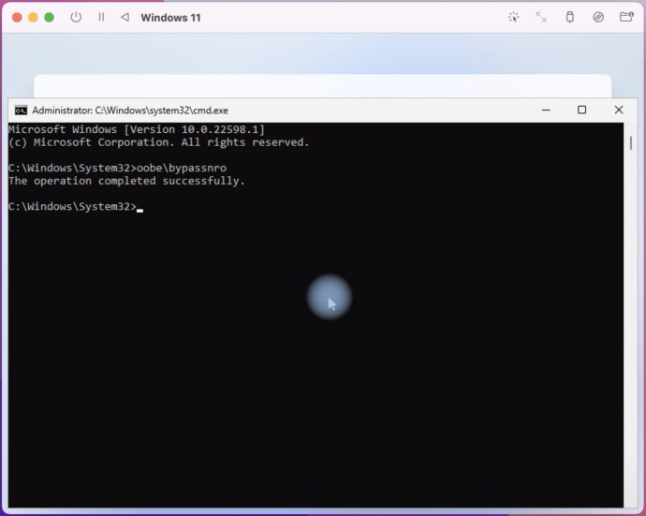Click the command prompt vertical scrollbar thumb
Viewport: 646px width, 516px height.
point(631,143)
